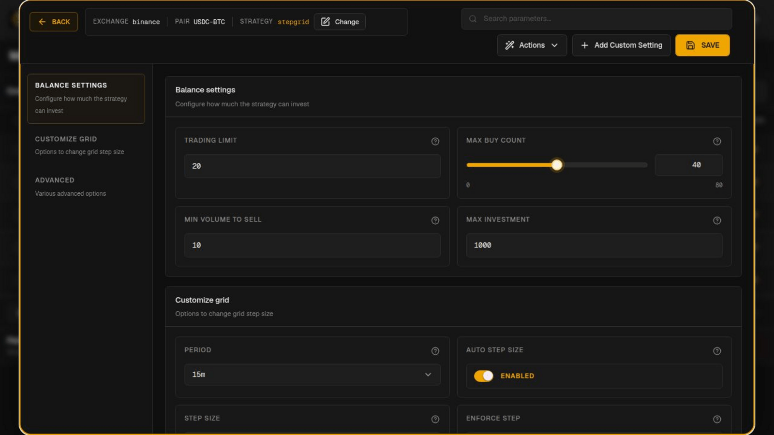774x435 pixels.
Task: Click Add Custom Setting button
Action: [621, 45]
